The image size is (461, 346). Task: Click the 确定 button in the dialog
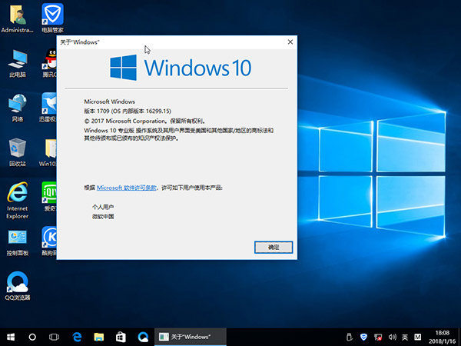coord(274,247)
